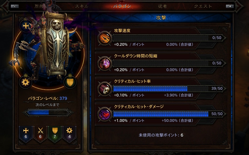This screenshot has width=249, height=155.
Task: Open the green shield banner with 7 points
Action: [55, 134]
